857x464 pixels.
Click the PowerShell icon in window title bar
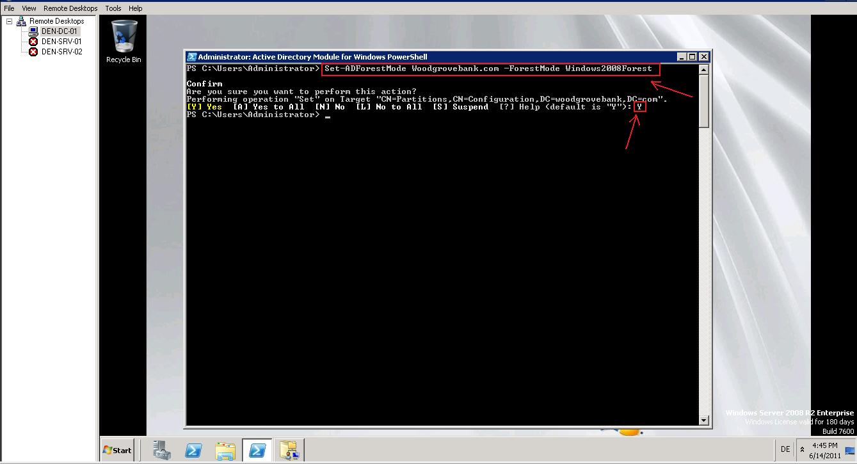[x=191, y=57]
